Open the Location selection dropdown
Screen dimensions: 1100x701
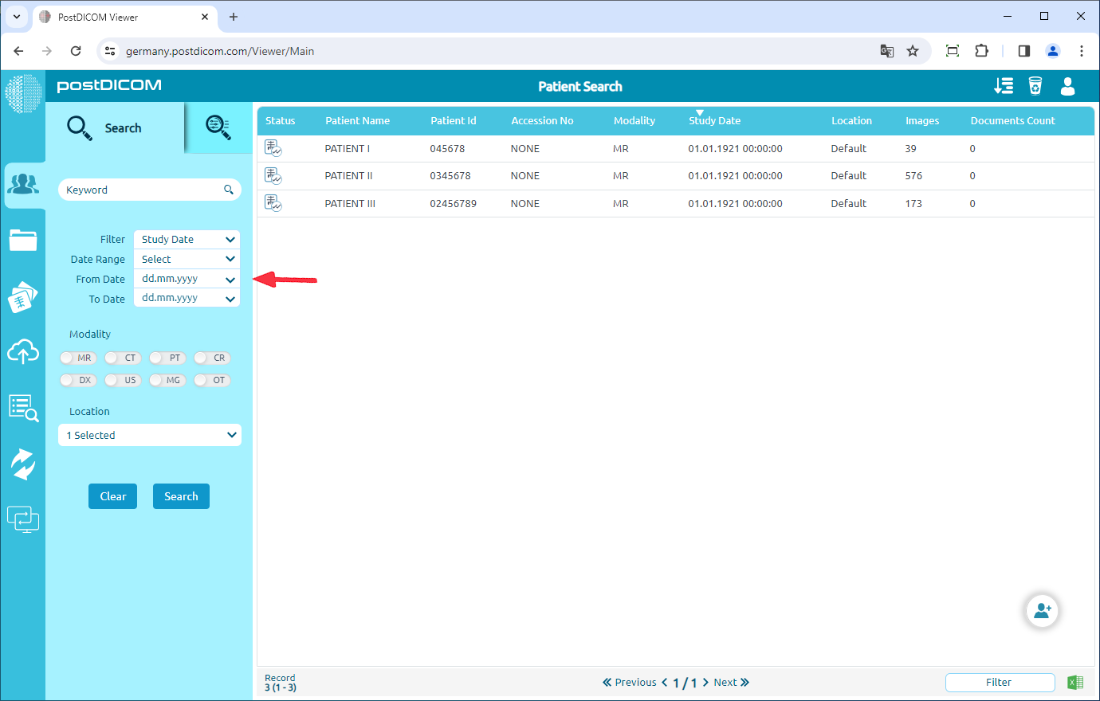149,435
